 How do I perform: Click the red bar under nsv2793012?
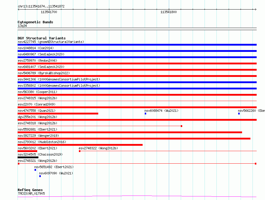[80, 145]
